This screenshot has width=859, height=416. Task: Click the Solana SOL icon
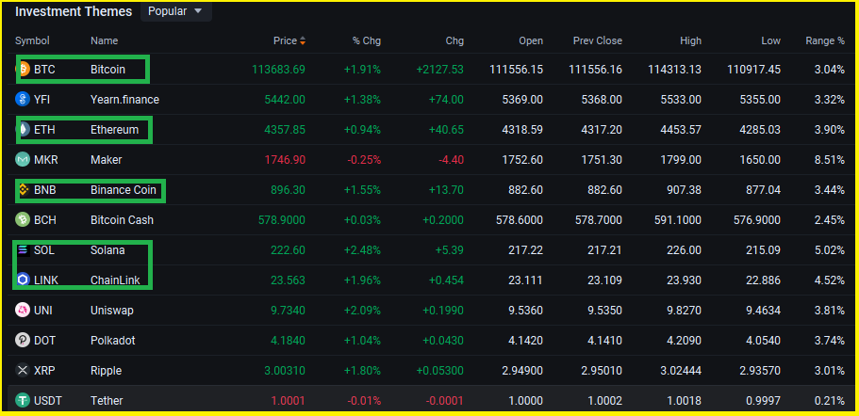(23, 249)
